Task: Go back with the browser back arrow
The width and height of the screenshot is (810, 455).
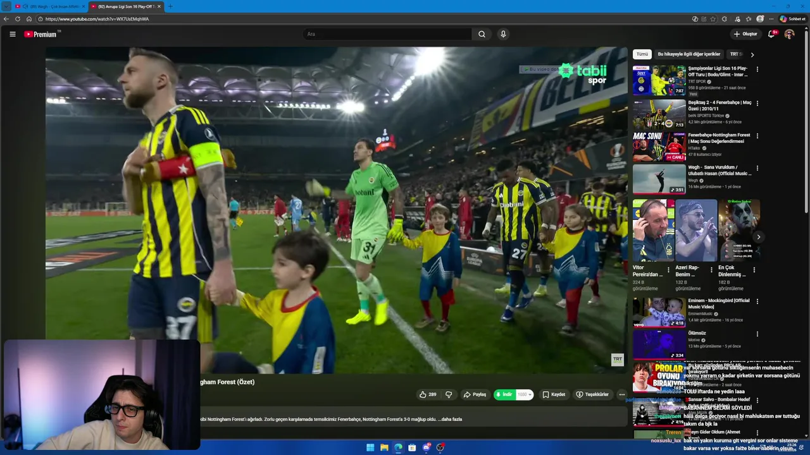Action: point(6,19)
